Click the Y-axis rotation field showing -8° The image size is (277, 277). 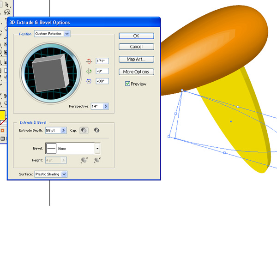[x=102, y=71]
